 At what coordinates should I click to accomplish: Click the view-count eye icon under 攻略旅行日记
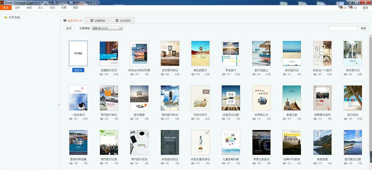pos(102,74)
